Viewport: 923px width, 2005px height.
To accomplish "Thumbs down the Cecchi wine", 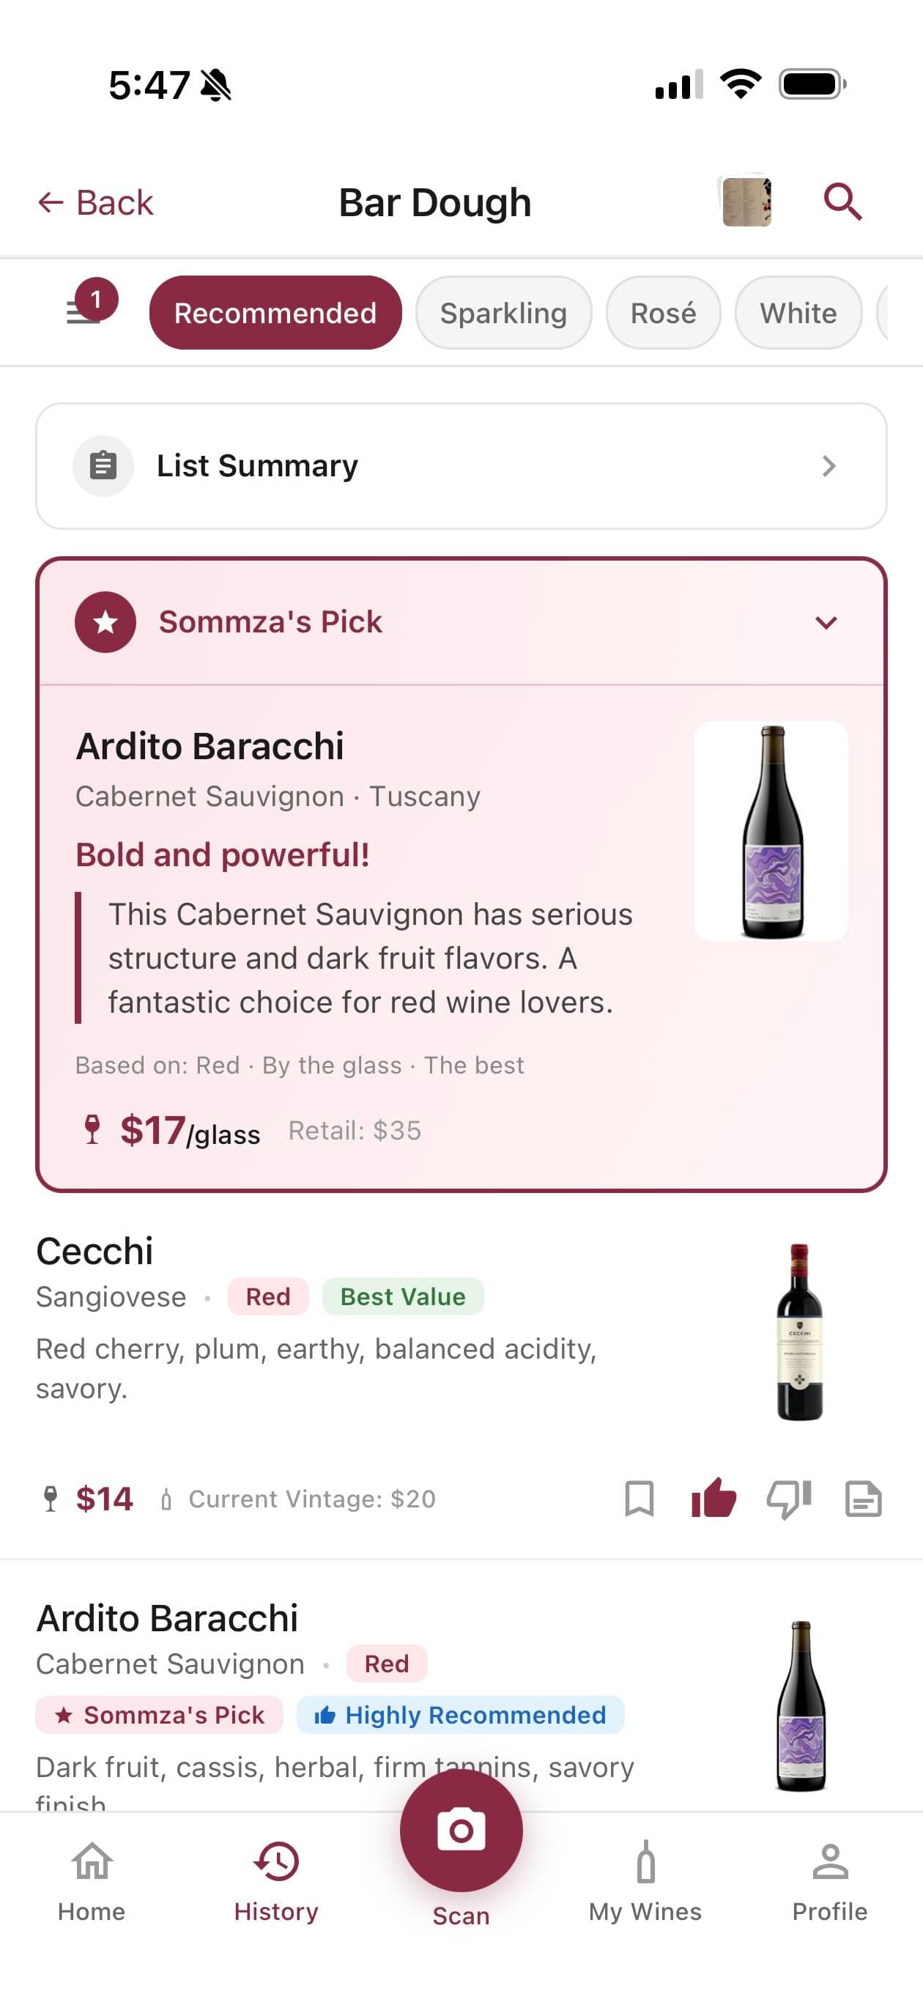I will pos(788,1499).
